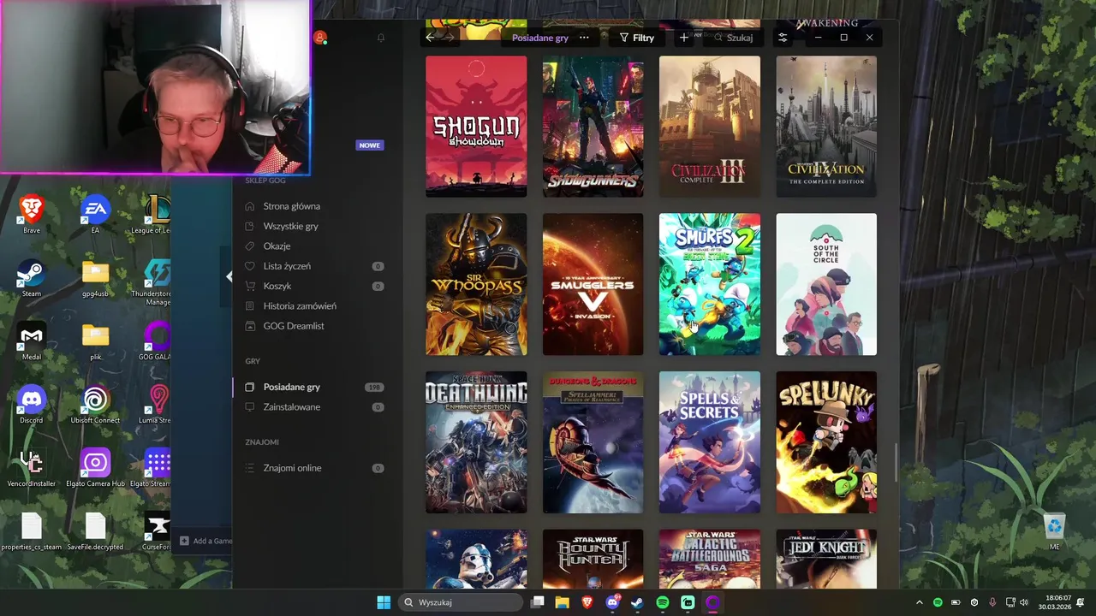Open Elgato Camera Hub shortcut

click(95, 468)
